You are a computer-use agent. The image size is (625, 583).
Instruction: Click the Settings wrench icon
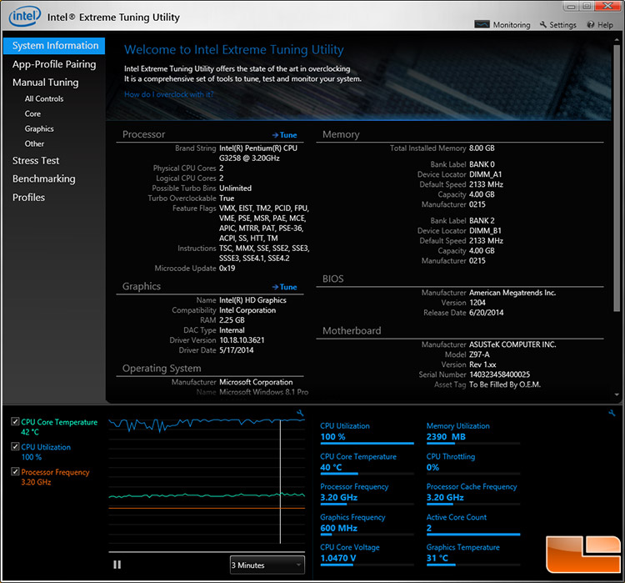[x=542, y=24]
